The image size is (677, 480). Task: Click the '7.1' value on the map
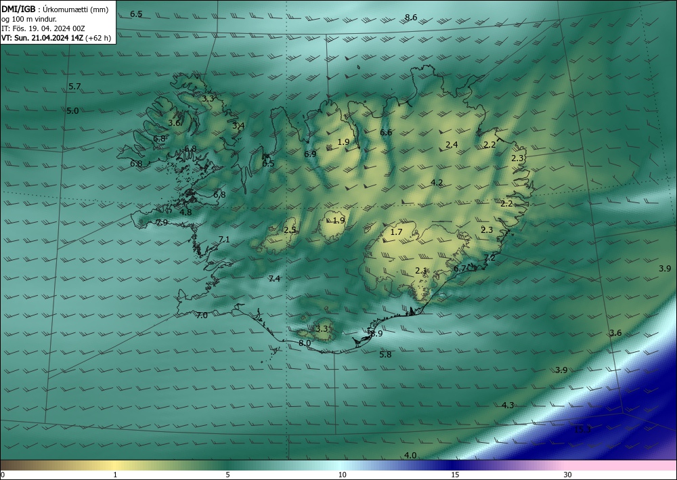[x=224, y=240]
